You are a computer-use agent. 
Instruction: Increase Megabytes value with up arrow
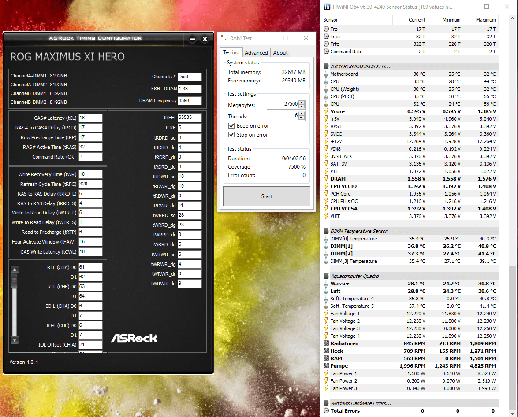tap(301, 102)
